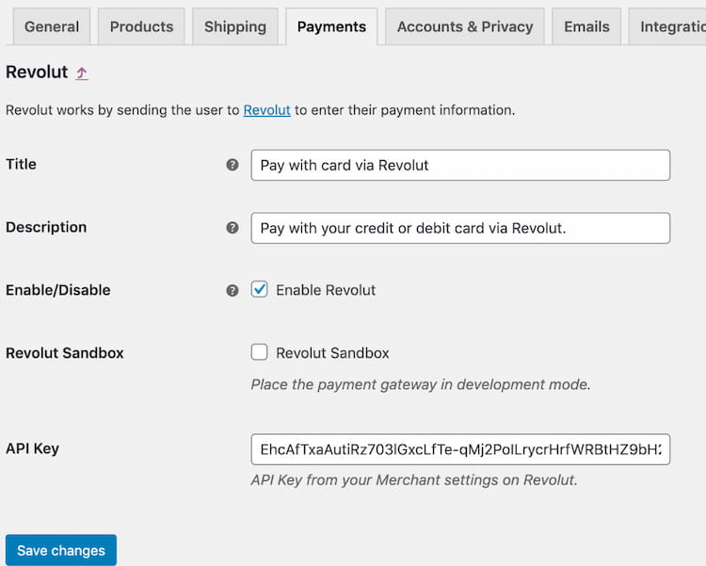Click the help icon next to Description
Image resolution: width=706 pixels, height=566 pixels.
point(233,228)
